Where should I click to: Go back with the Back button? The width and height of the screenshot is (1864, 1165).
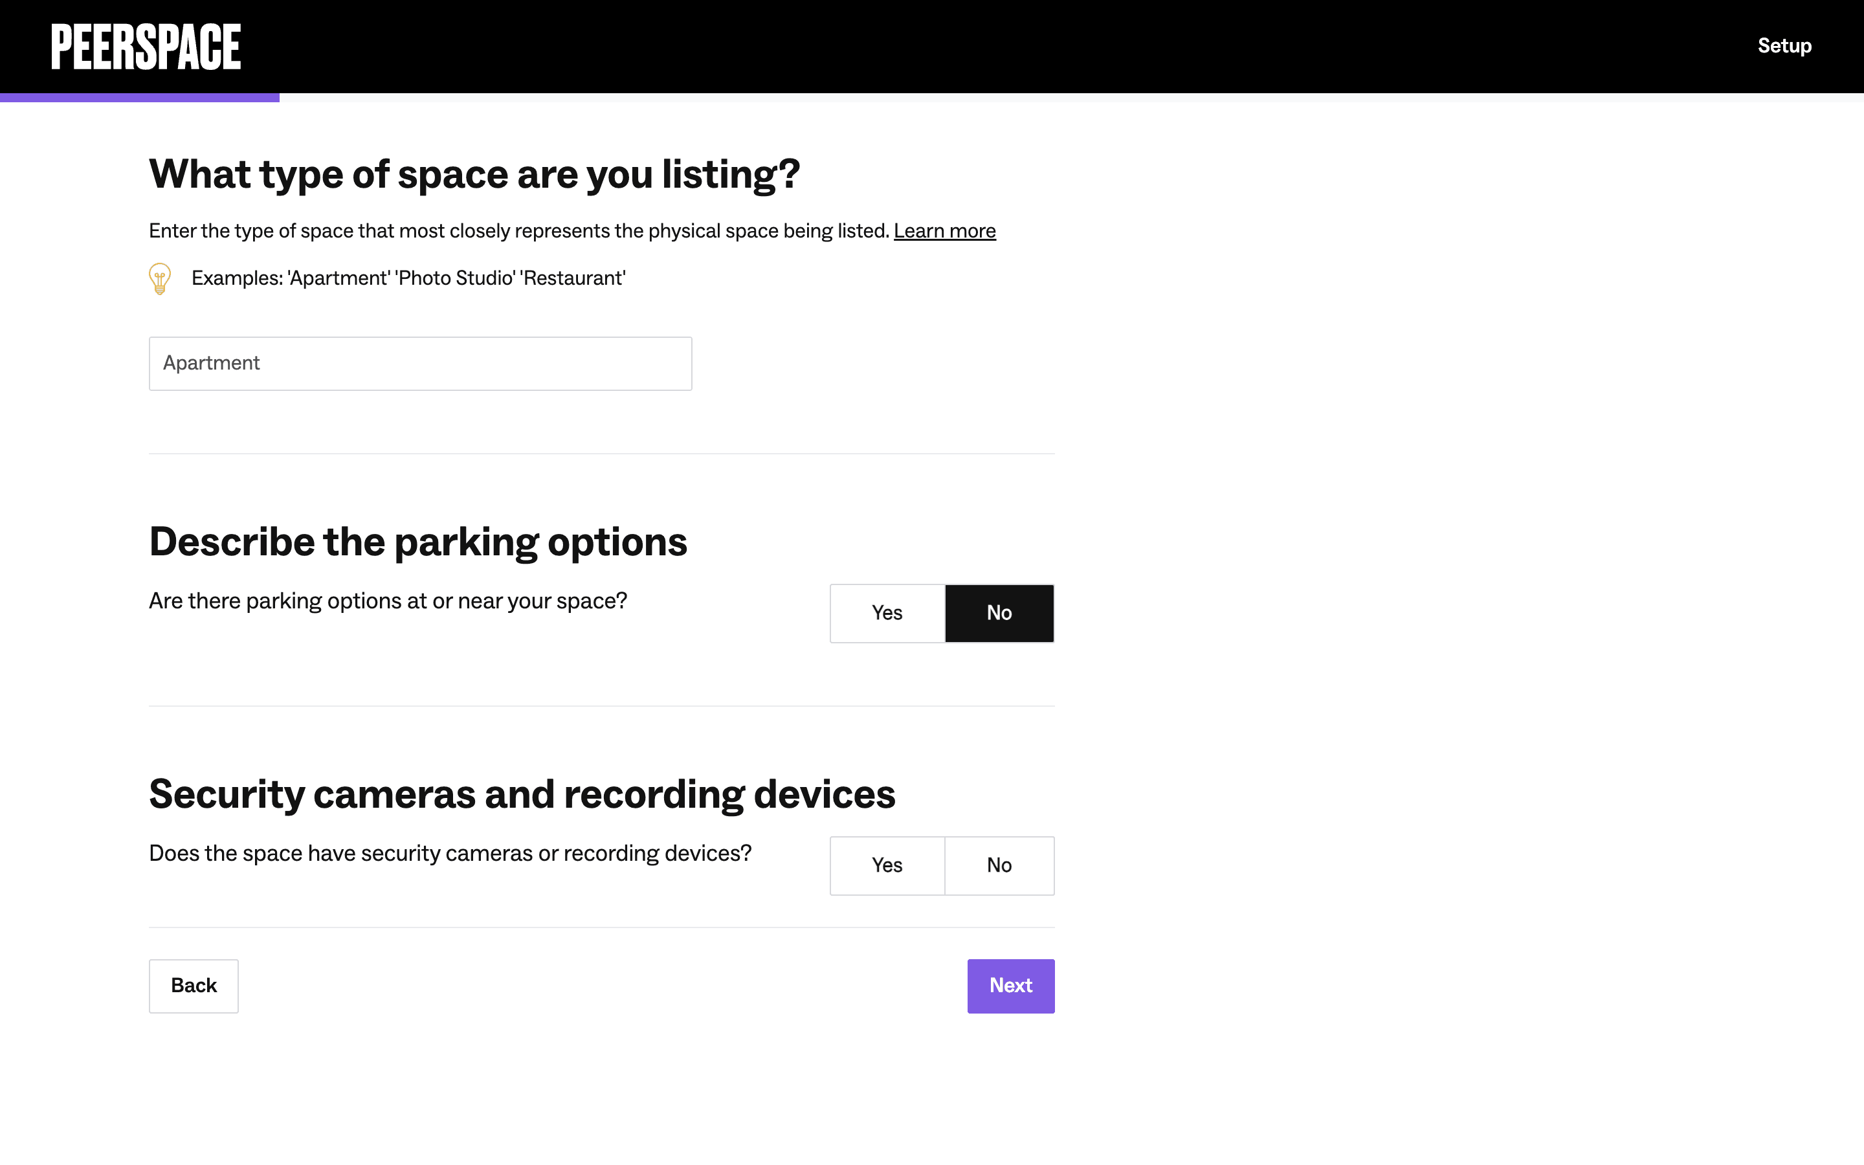[x=194, y=986]
